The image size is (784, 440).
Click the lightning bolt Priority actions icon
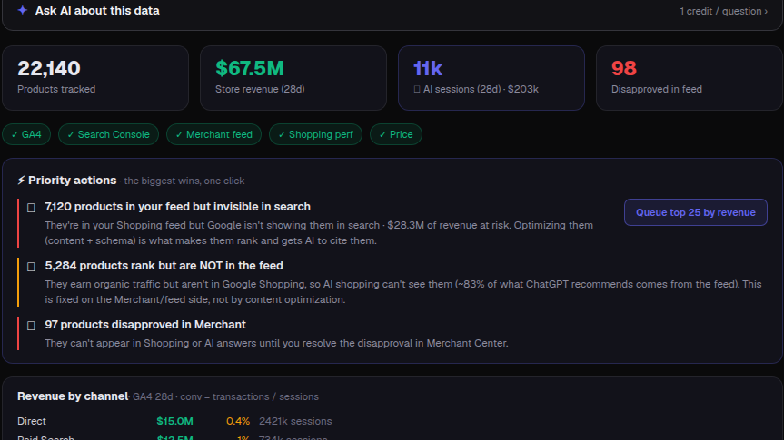coord(21,181)
